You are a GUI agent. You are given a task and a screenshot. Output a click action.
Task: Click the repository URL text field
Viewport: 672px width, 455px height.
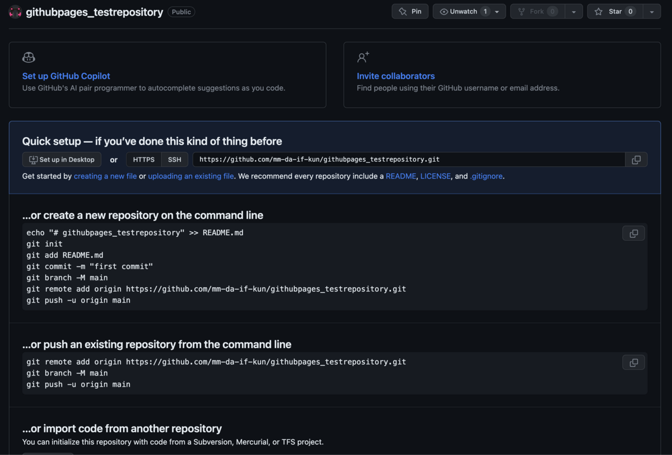point(409,160)
